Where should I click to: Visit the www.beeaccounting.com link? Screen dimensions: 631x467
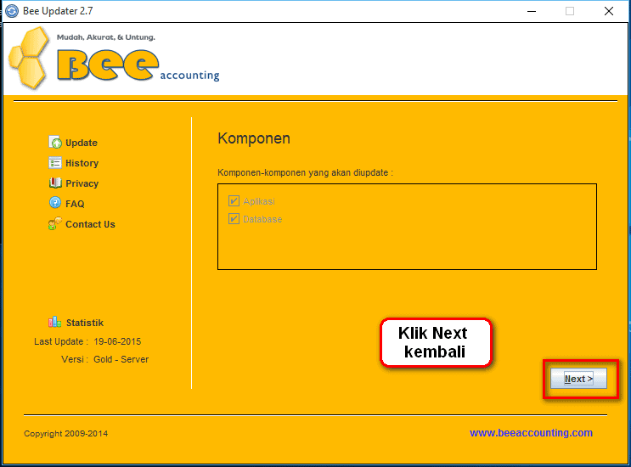click(x=531, y=433)
